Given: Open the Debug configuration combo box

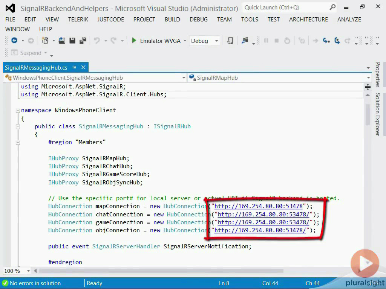Looking at the screenshot, I should (x=205, y=41).
